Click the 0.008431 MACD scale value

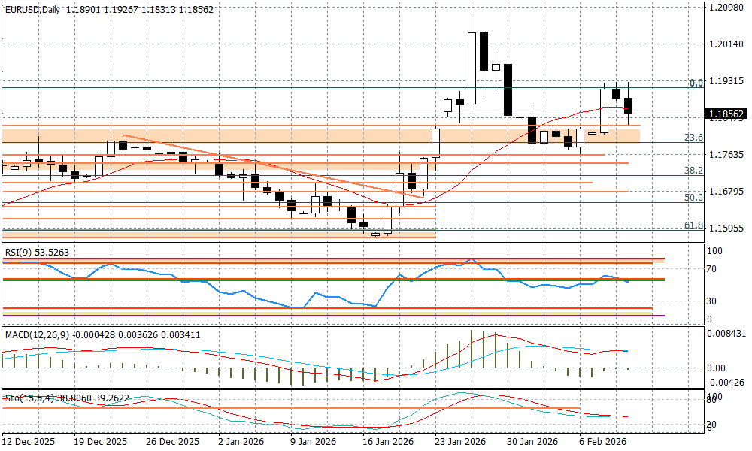tap(726, 333)
